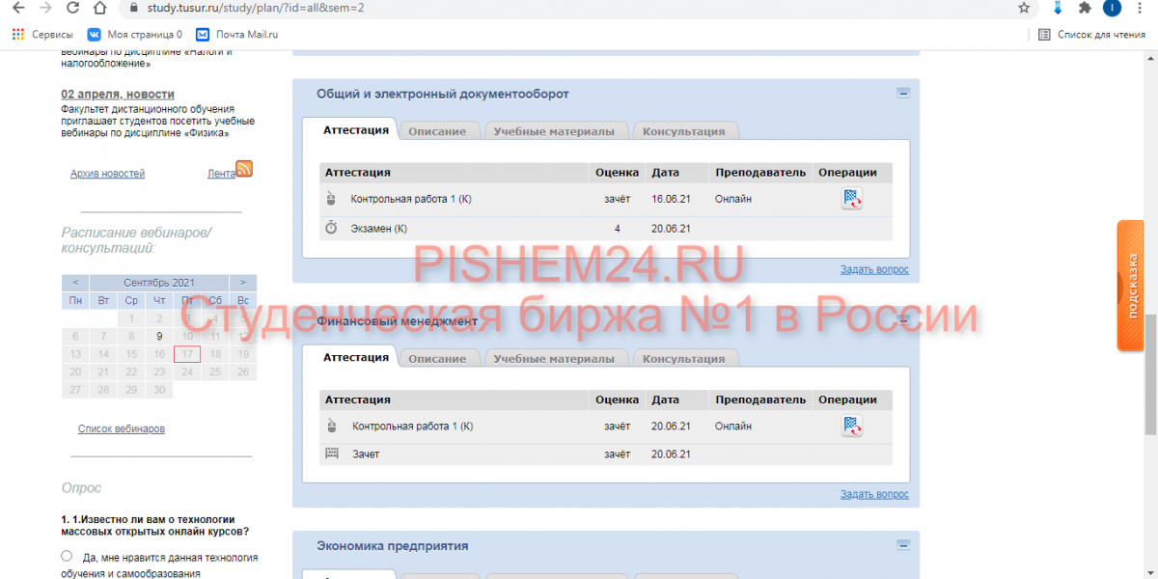The height and width of the screenshot is (579, 1158).
Task: Go to the previous month in the calendar
Action: point(75,283)
